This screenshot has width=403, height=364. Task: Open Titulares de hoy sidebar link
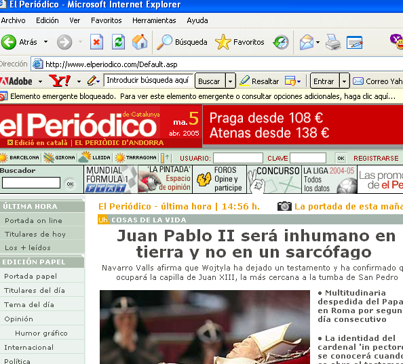coord(35,234)
